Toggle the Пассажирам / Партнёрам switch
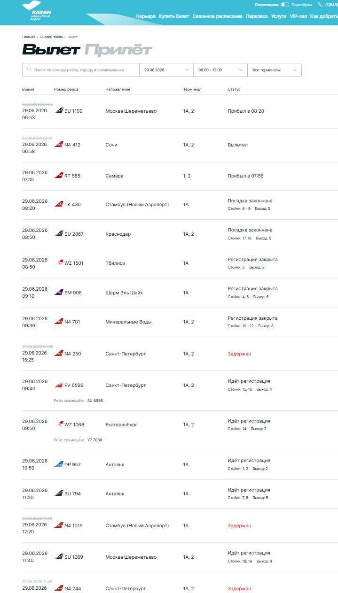 click(284, 5)
